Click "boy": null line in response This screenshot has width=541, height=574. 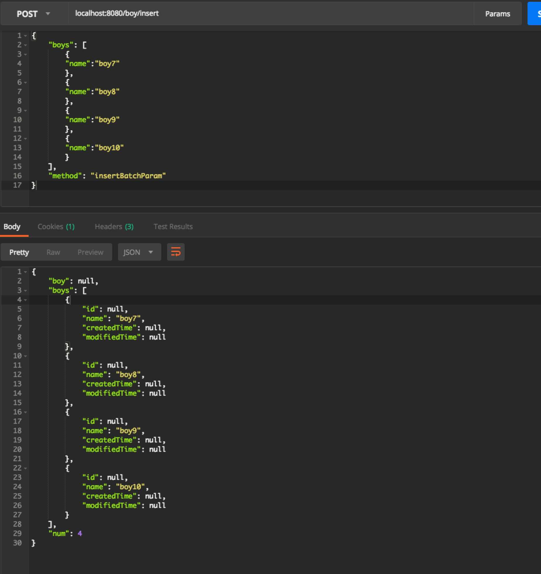coord(73,281)
